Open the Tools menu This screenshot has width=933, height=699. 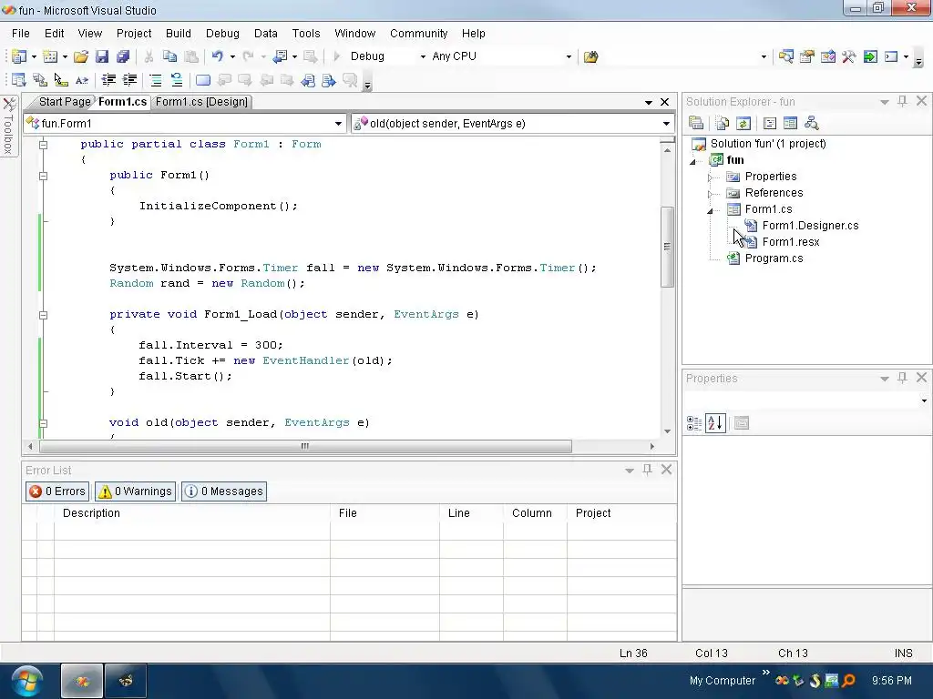pyautogui.click(x=306, y=34)
